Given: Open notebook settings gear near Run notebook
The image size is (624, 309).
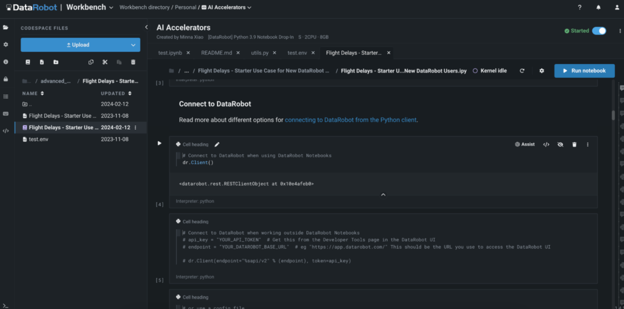Looking at the screenshot, I should (542, 71).
